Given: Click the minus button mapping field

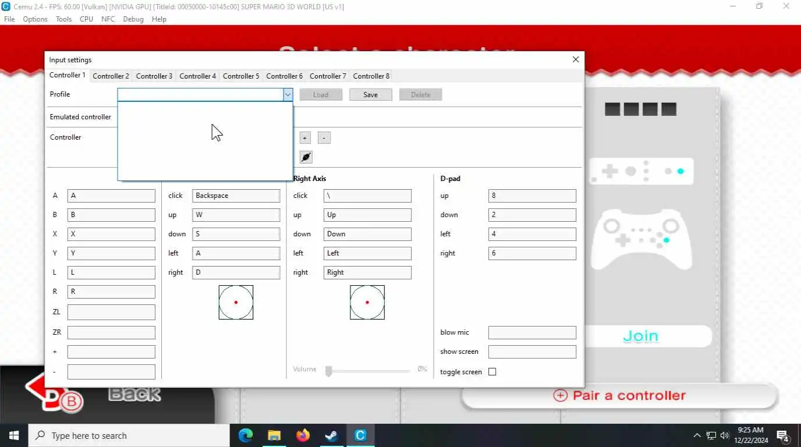Looking at the screenshot, I should click(x=111, y=371).
